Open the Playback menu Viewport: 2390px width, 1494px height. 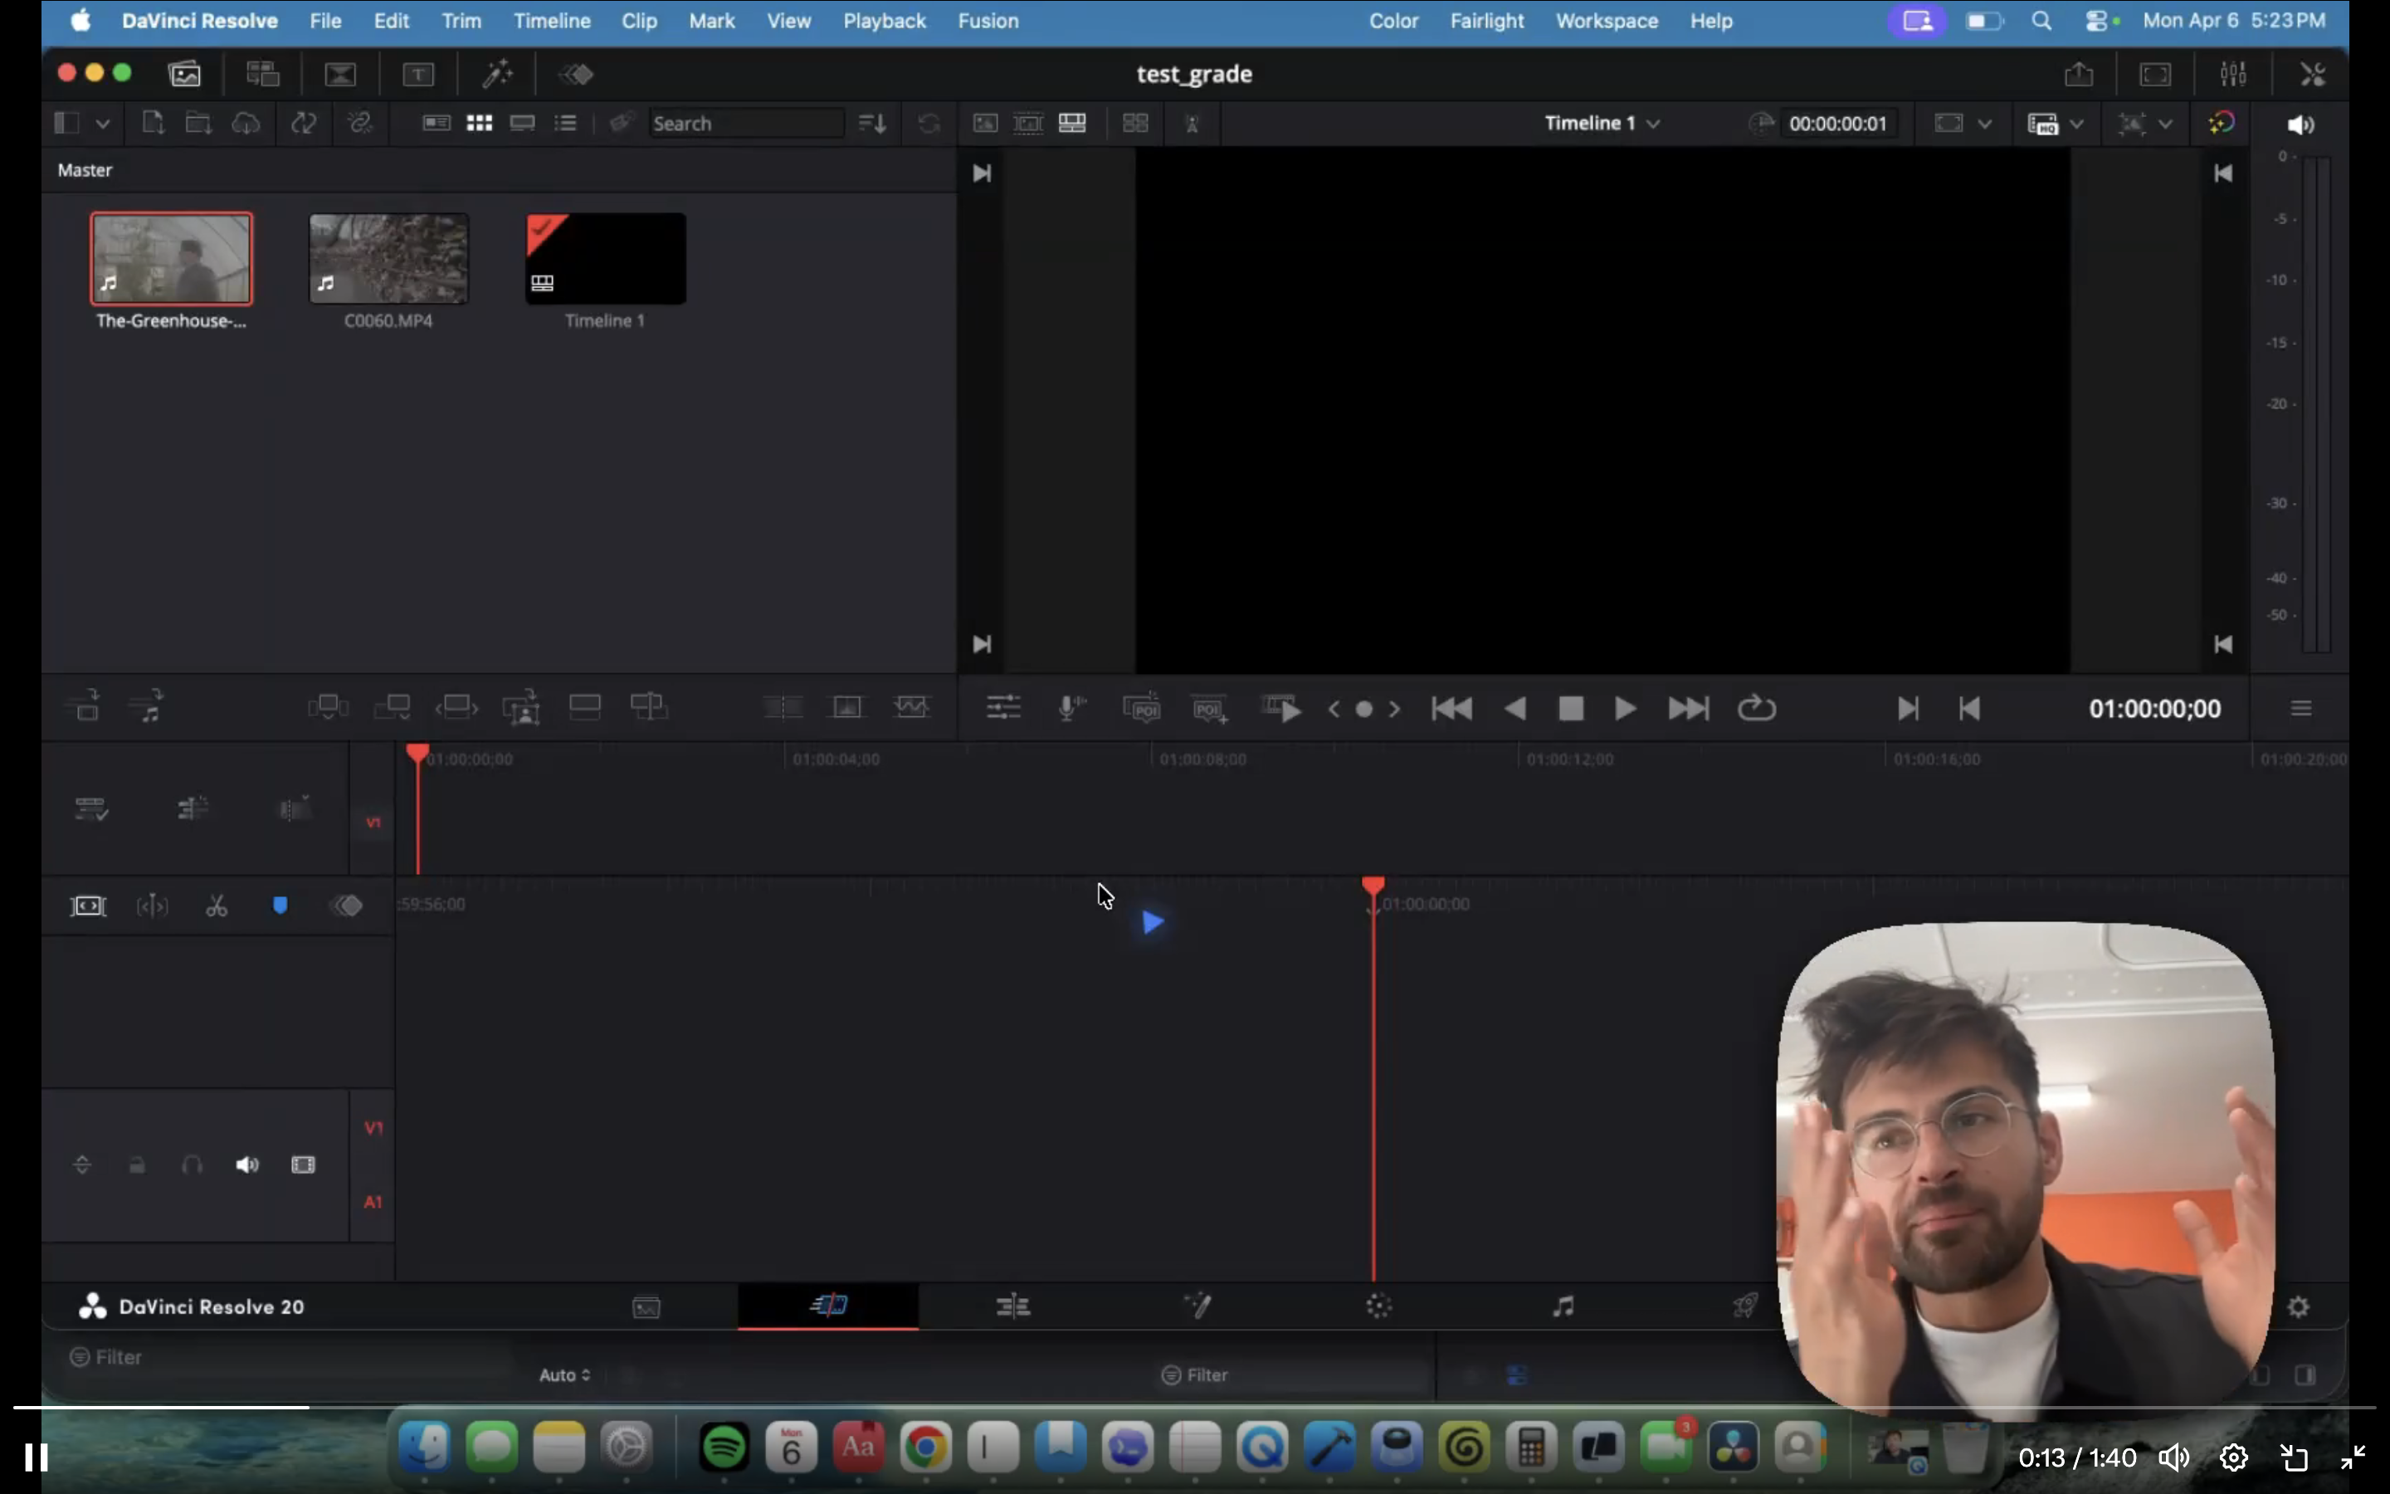883,21
